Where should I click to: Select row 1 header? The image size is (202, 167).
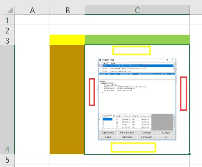coord(7,20)
